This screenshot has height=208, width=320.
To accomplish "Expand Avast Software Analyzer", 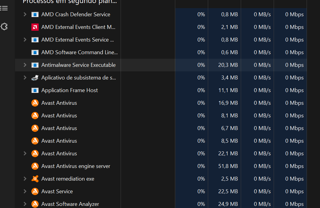I will pyautogui.click(x=25, y=204).
